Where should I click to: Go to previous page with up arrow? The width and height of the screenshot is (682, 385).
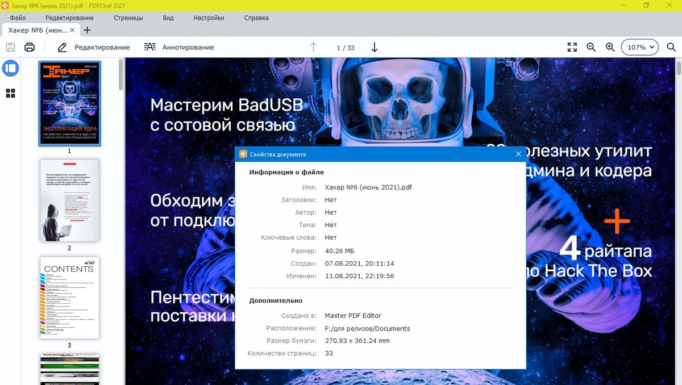point(313,47)
